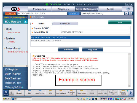The image size is (137, 103).
Task: Click the GDS logo
Action: [15, 9]
